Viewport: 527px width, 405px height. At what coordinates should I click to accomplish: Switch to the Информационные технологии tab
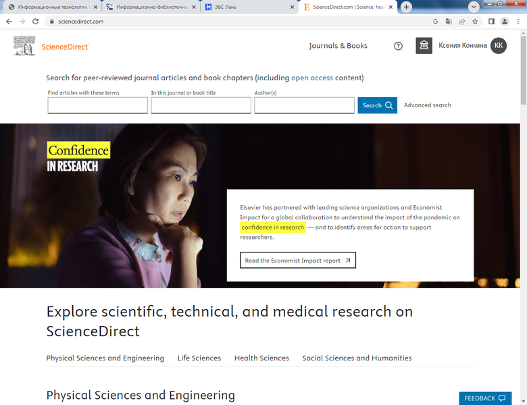[x=52, y=7]
